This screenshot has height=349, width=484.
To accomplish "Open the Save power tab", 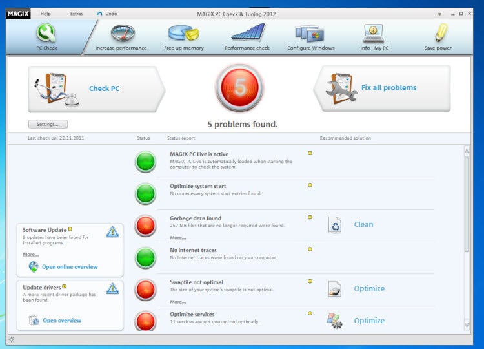I will [438, 37].
